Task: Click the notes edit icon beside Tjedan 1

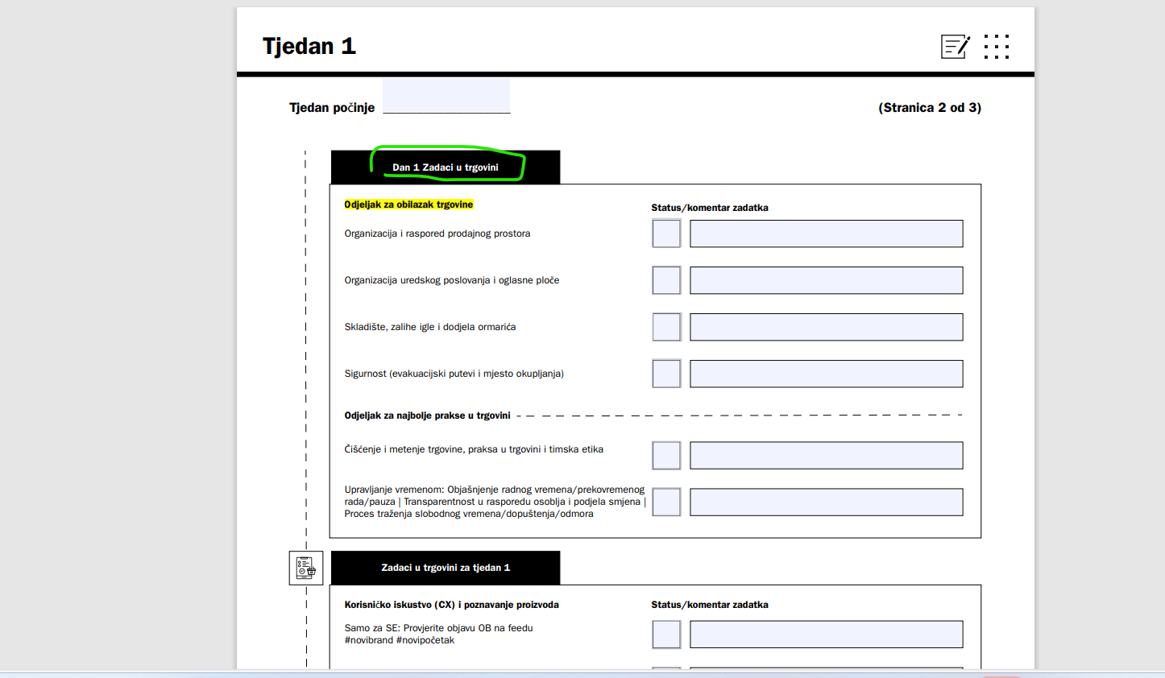Action: (x=956, y=47)
